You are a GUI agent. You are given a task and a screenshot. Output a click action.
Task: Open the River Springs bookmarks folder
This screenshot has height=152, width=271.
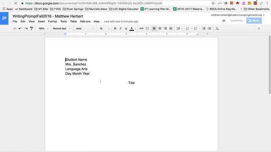click(73, 9)
